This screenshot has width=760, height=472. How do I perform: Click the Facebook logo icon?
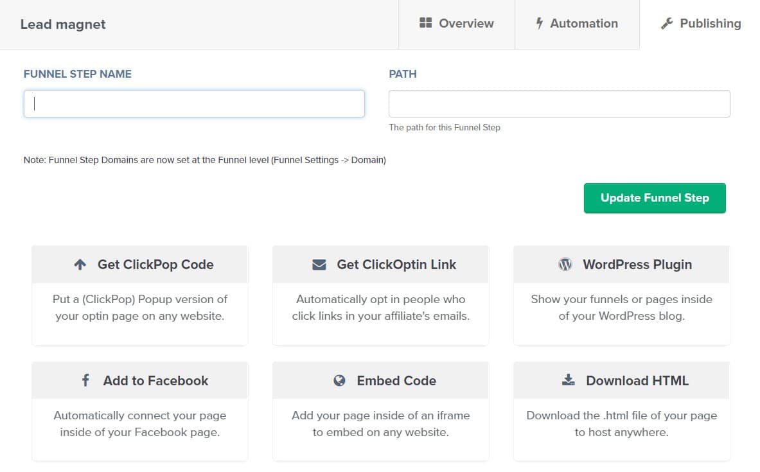click(85, 380)
